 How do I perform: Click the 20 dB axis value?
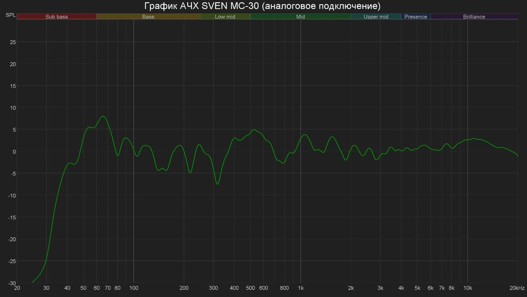(x=13, y=64)
